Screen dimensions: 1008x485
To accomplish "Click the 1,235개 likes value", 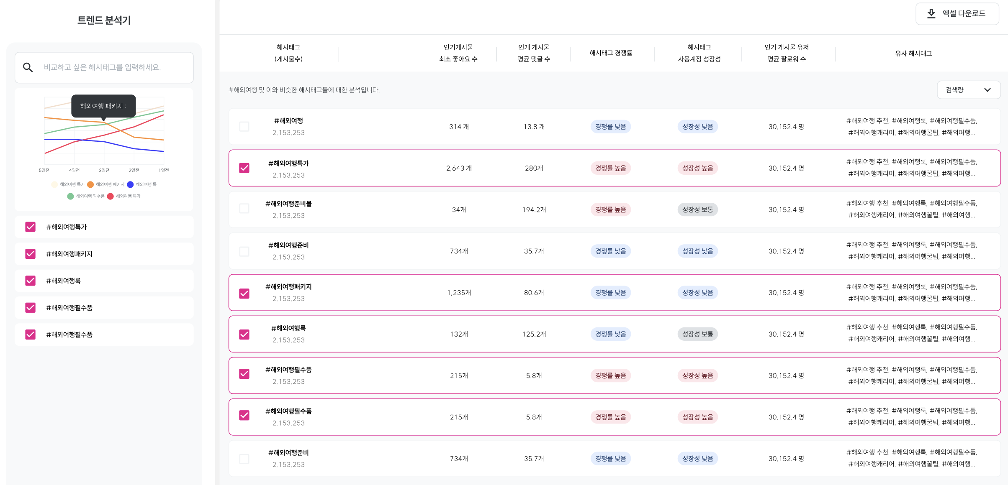I will pos(459,293).
